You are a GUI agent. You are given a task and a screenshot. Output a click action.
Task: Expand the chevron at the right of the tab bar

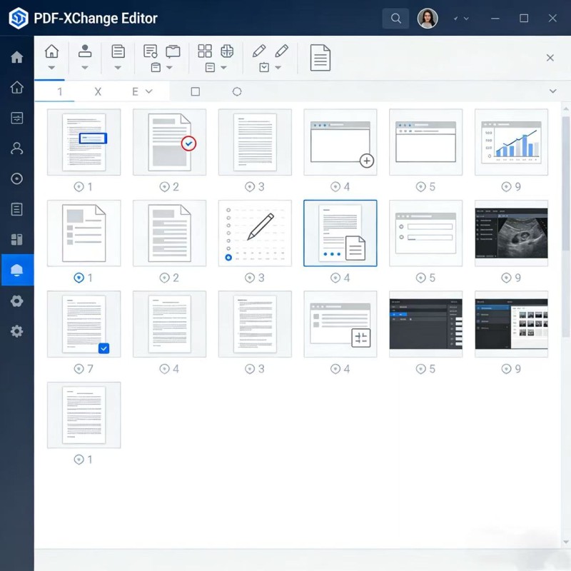click(554, 91)
